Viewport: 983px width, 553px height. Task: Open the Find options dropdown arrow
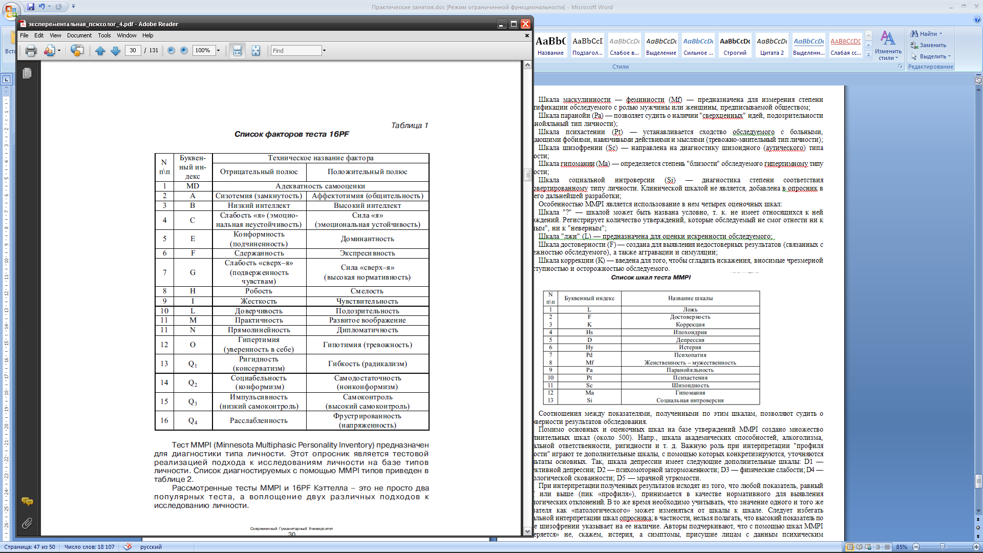pyautogui.click(x=324, y=50)
